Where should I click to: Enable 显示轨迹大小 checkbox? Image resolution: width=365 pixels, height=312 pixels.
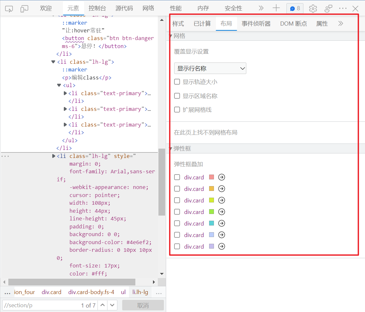(177, 82)
